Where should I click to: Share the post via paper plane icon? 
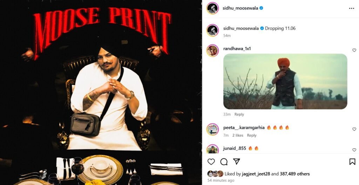click(236, 162)
